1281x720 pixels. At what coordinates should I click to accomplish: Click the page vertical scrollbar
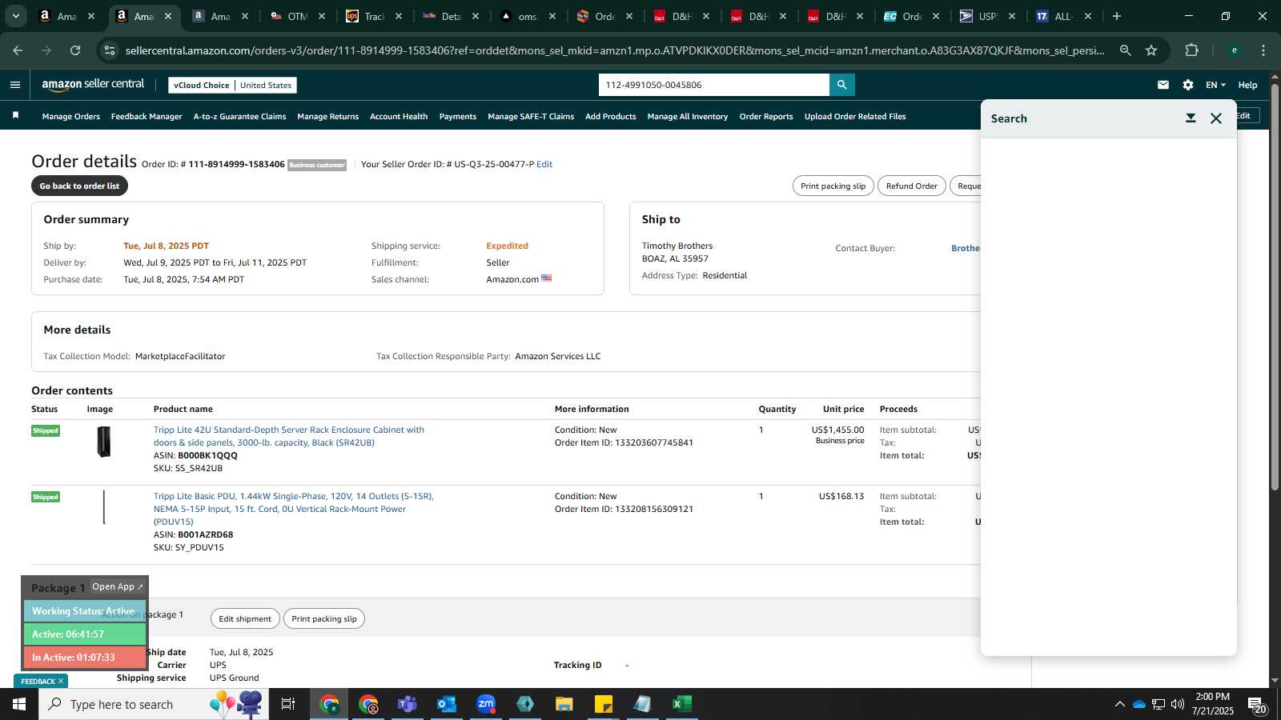coord(1275,286)
